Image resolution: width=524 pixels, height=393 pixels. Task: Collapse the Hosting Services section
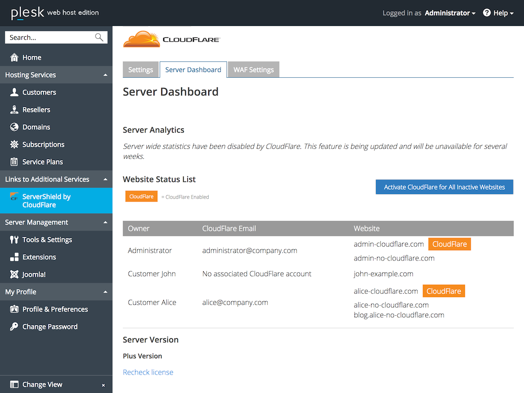point(105,75)
